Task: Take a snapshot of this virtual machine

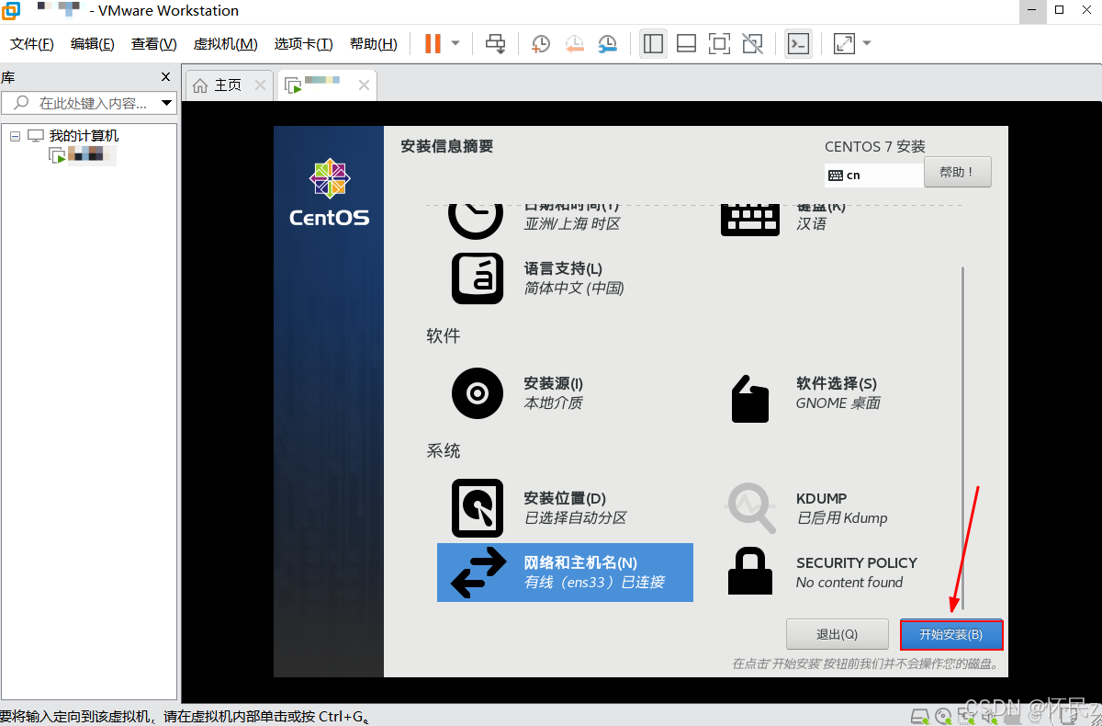Action: point(541,43)
